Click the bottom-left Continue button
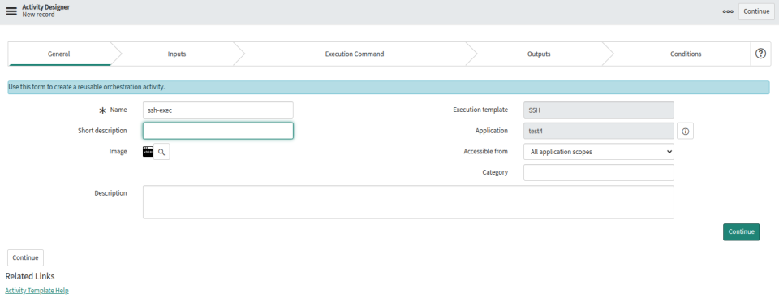This screenshot has height=298, width=779. pos(25,257)
